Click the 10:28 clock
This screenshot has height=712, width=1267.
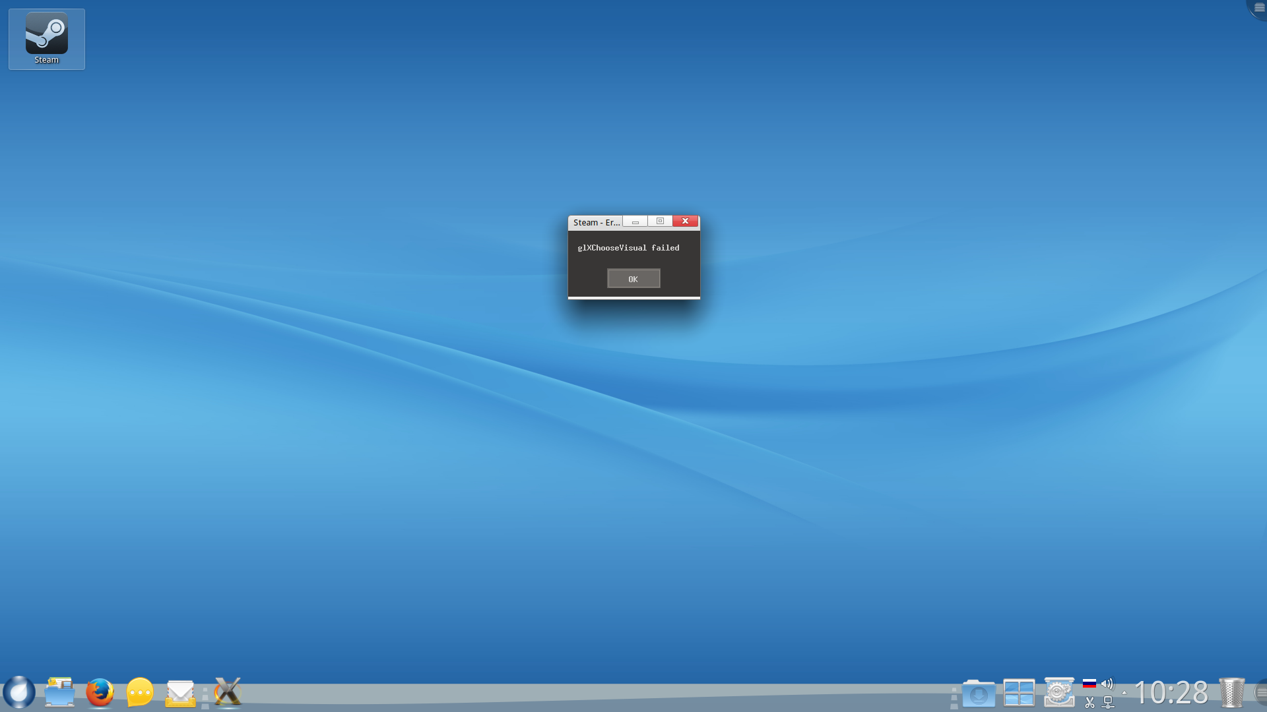1171,693
